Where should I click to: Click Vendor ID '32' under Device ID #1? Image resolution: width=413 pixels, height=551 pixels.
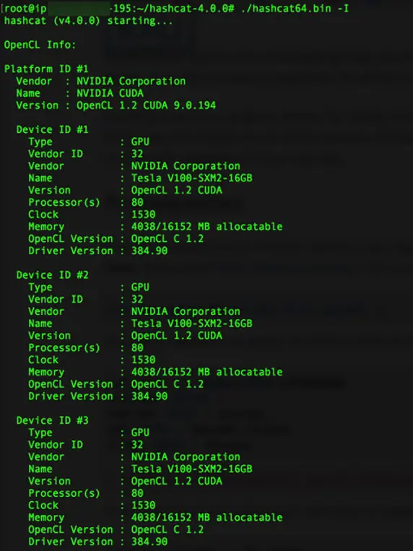(137, 154)
